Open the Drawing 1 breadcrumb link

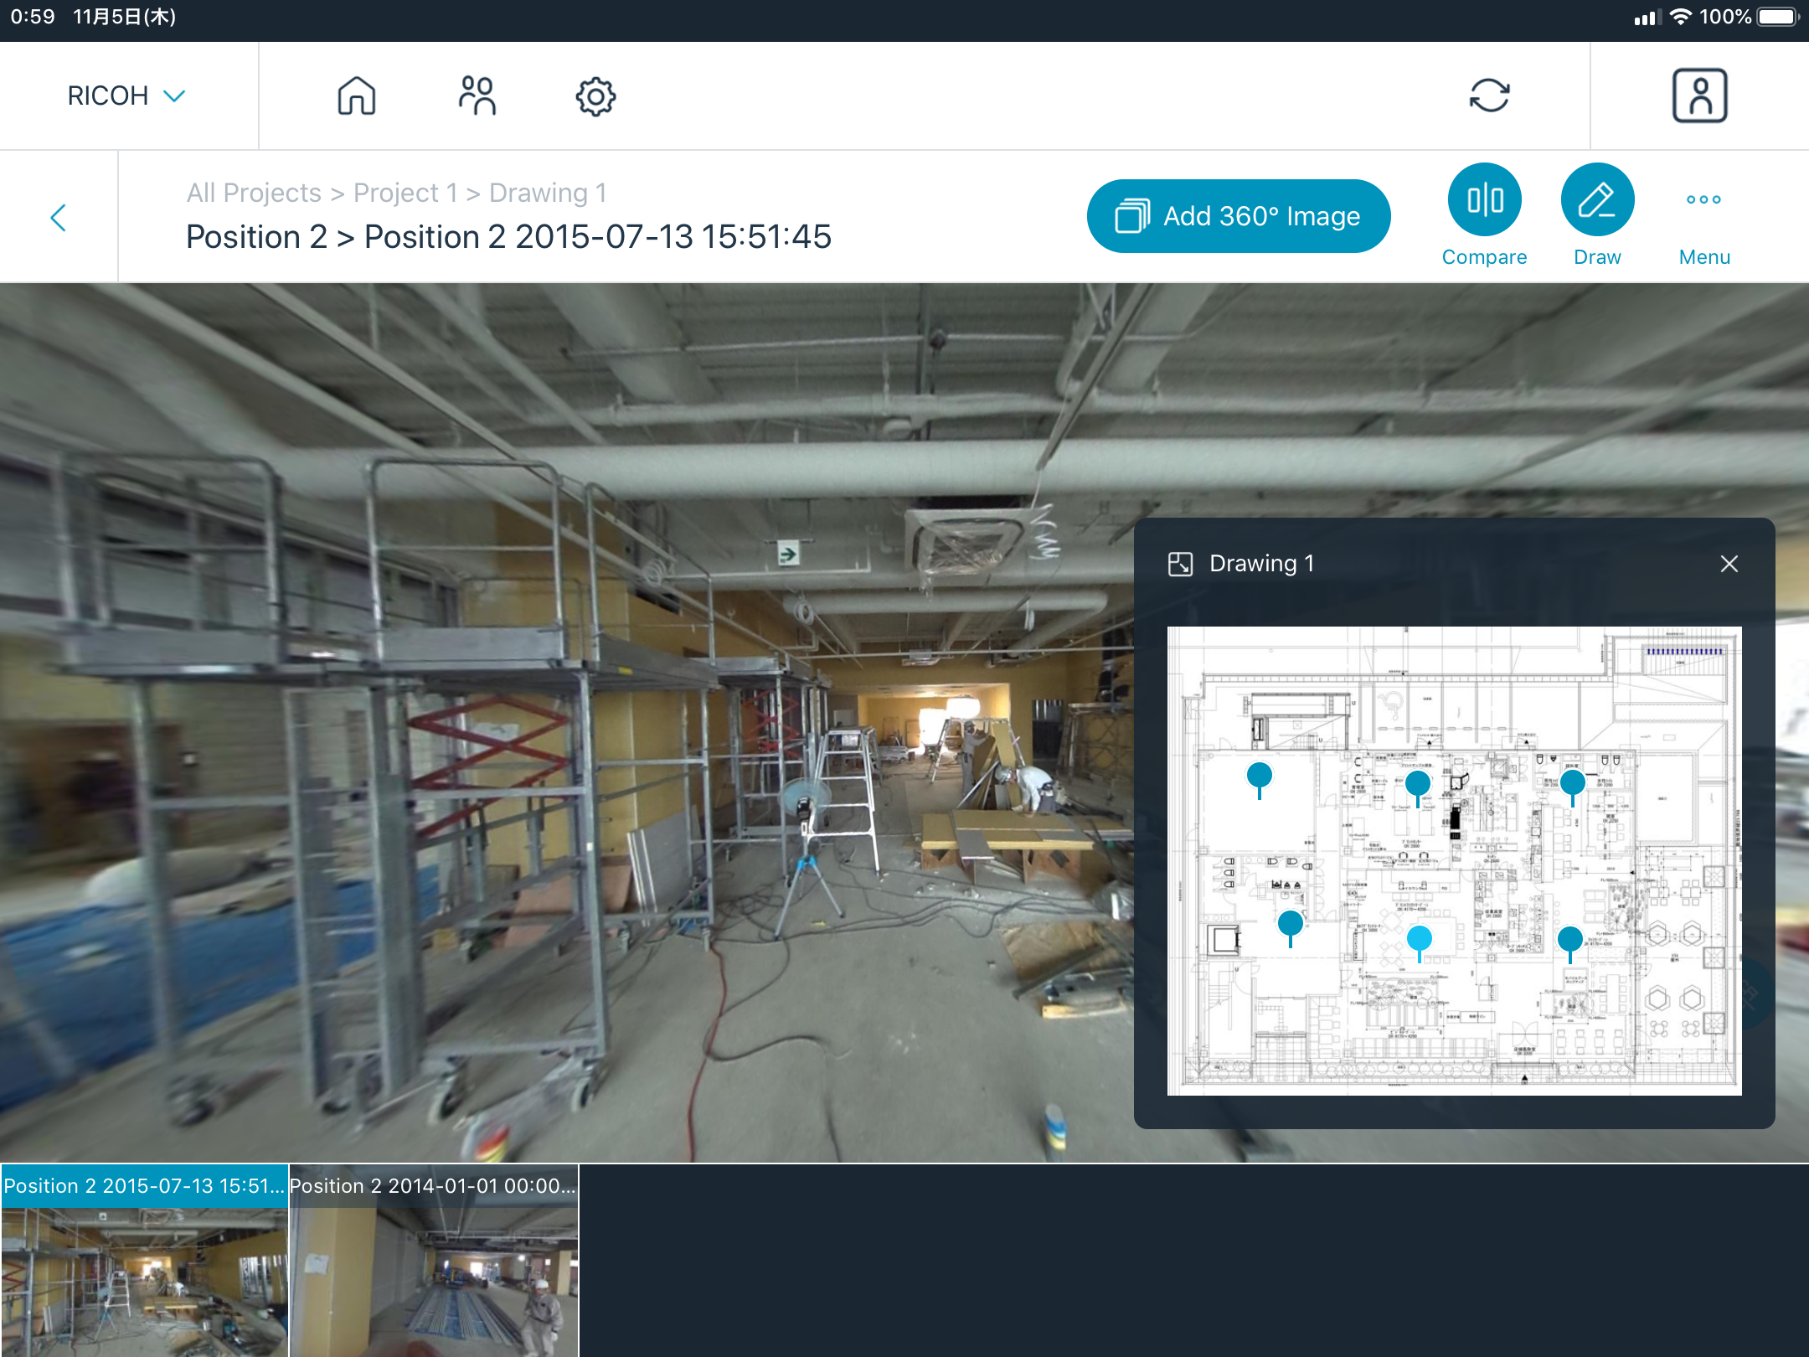548,193
